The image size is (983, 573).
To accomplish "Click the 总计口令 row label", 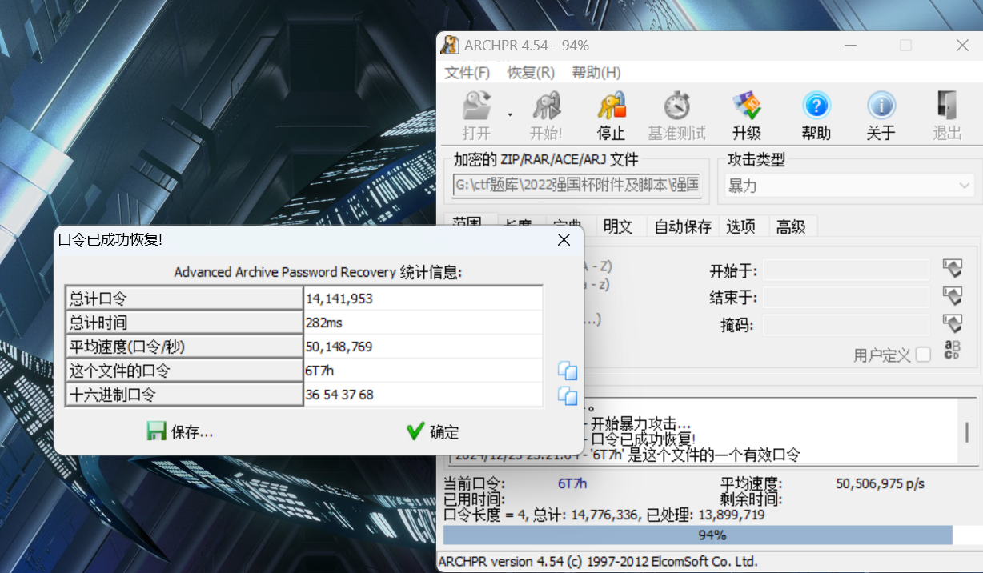I will tap(184, 299).
